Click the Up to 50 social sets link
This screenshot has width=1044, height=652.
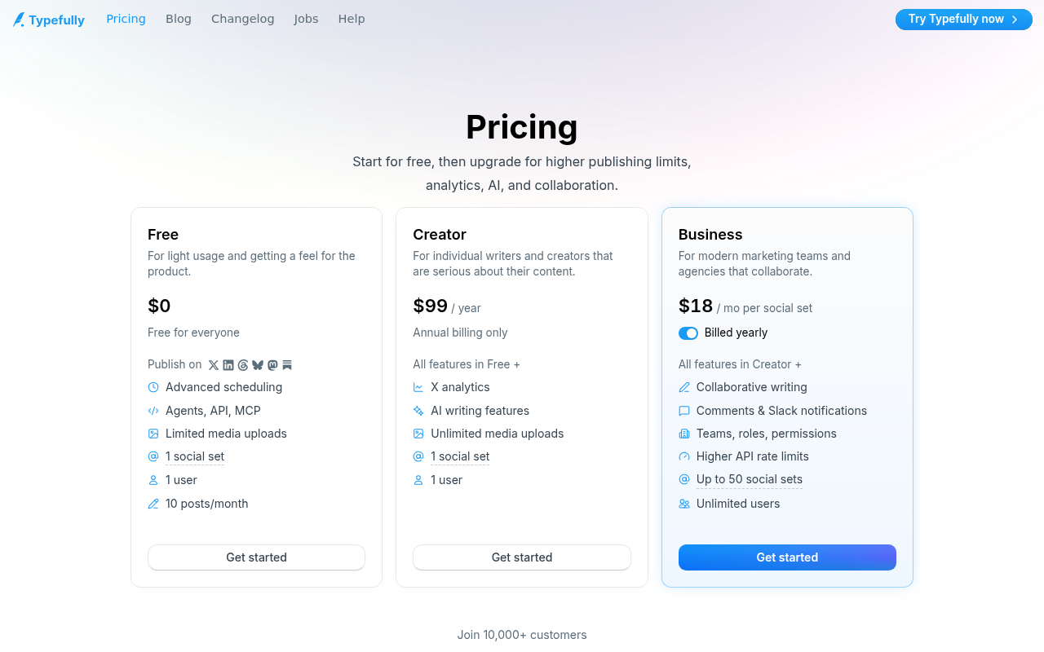pos(750,479)
